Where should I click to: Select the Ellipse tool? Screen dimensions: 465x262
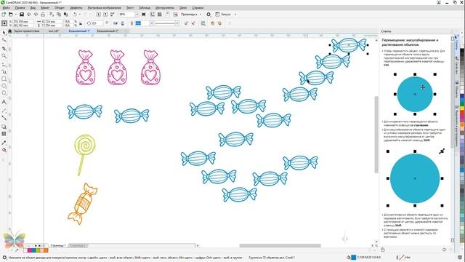click(x=4, y=86)
